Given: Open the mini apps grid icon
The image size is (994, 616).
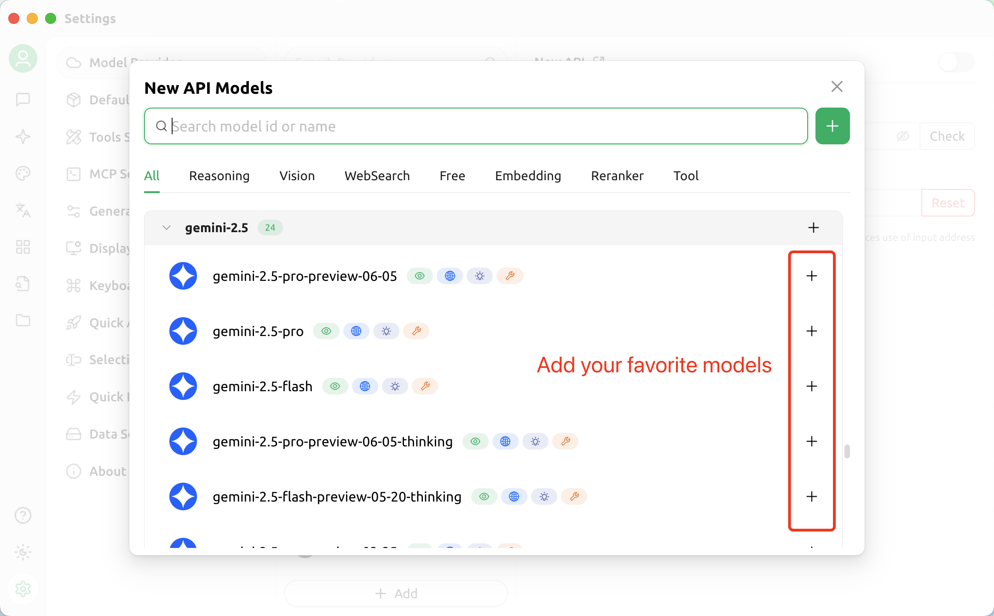Looking at the screenshot, I should coord(23,247).
